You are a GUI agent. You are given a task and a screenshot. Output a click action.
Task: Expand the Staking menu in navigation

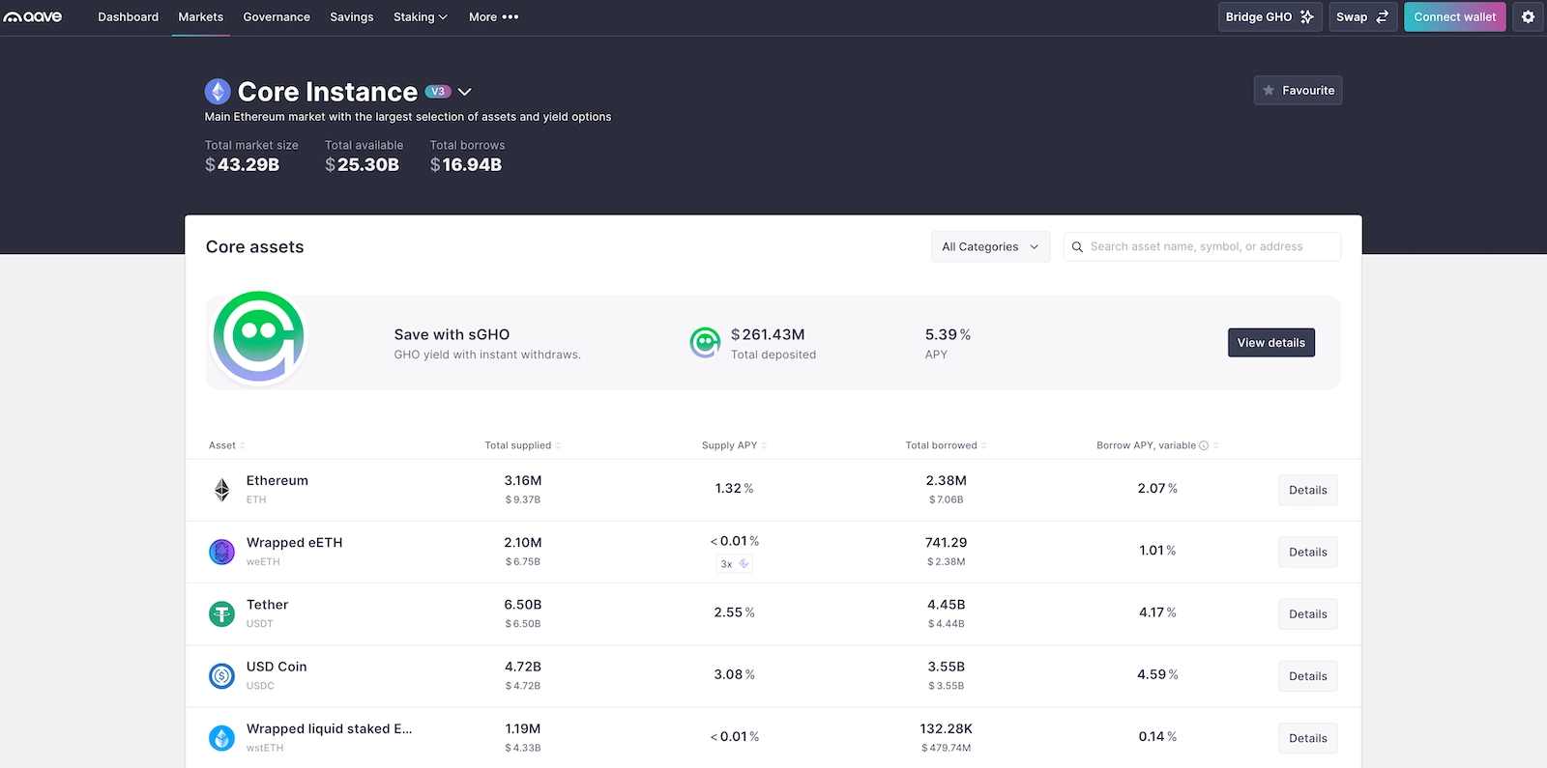(x=420, y=17)
